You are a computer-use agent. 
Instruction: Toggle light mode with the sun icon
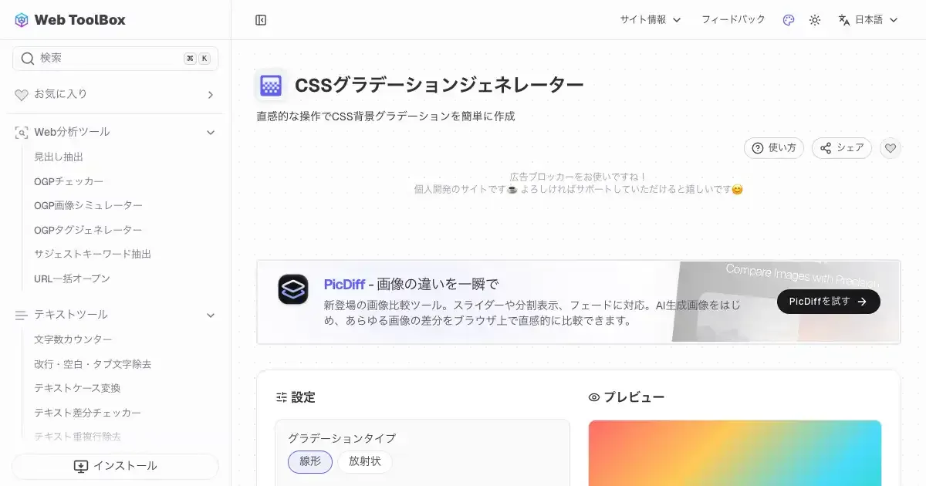click(815, 20)
